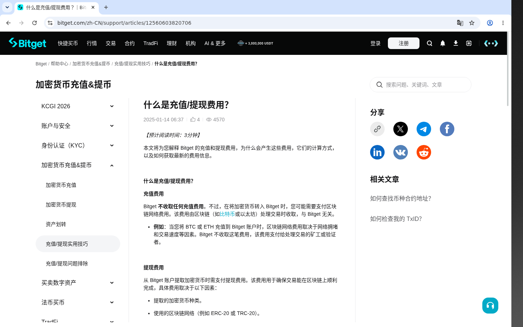This screenshot has height=327, width=523.
Task: Open Chrome profile icon
Action: point(490,23)
